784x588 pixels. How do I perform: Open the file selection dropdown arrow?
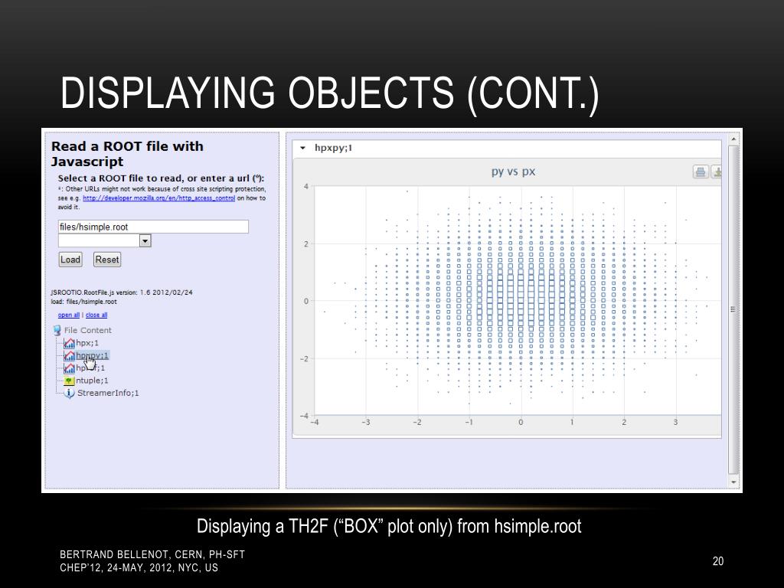coord(145,241)
